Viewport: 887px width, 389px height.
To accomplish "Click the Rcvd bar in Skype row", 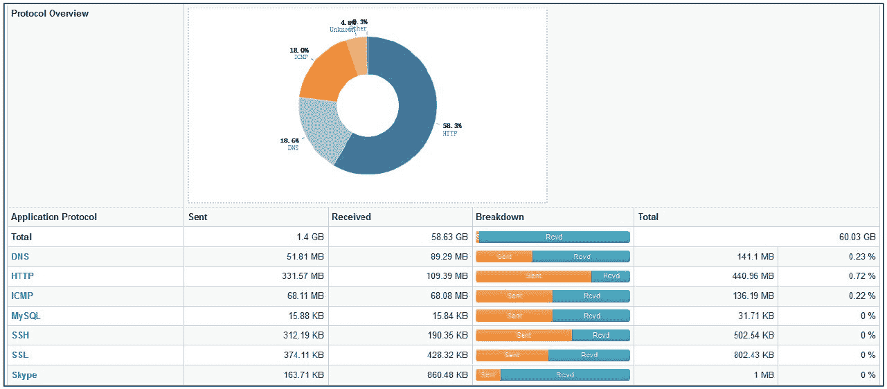I will [564, 375].
